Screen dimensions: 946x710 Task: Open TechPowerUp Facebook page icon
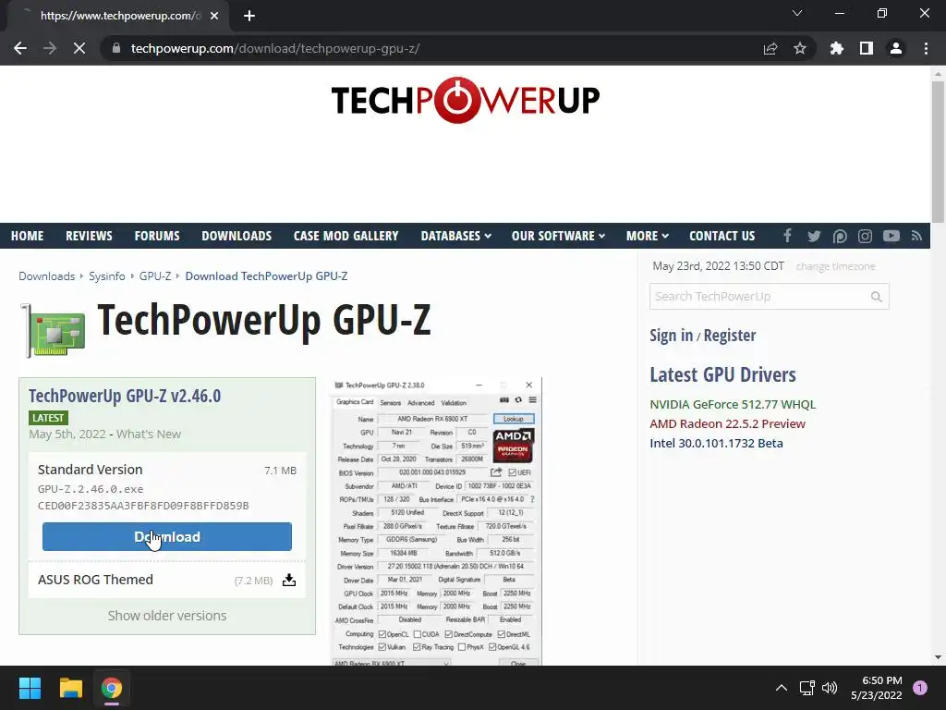coord(787,236)
